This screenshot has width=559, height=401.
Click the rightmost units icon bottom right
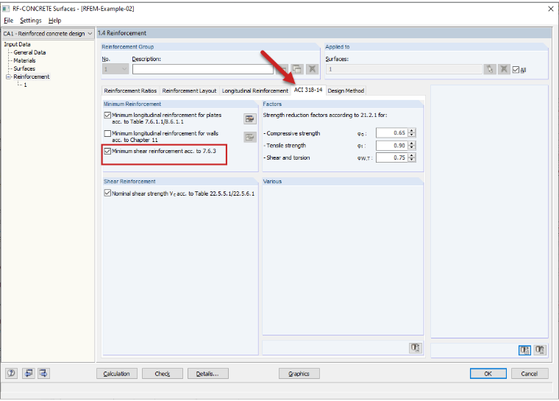click(540, 350)
